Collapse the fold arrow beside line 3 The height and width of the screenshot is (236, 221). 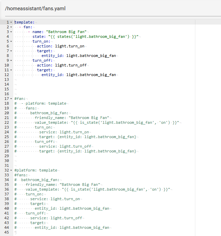click(x=11, y=32)
